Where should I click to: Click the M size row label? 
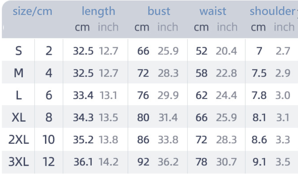coord(19,73)
